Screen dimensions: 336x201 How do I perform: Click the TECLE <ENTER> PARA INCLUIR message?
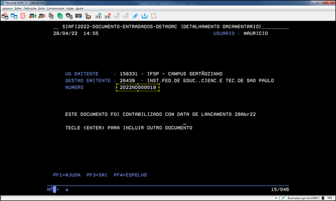(129, 128)
